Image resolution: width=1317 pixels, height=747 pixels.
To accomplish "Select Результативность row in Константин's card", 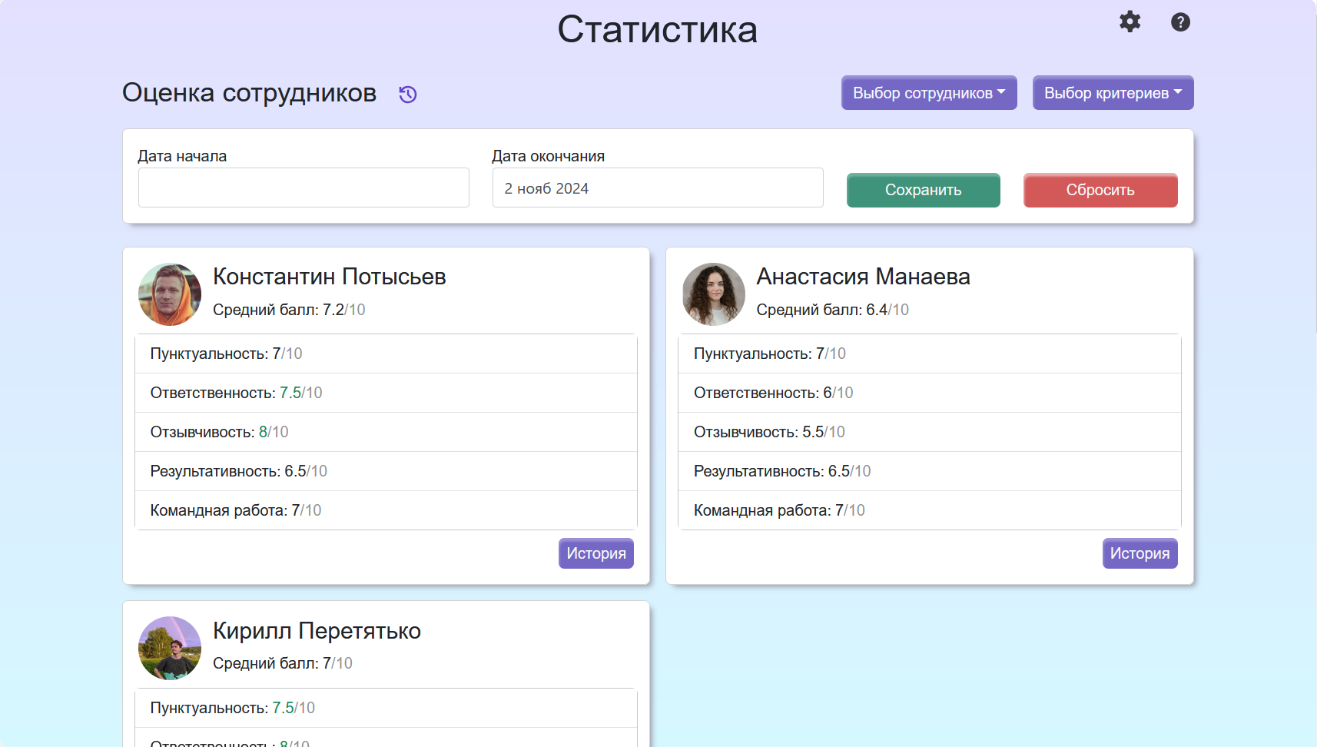I will tap(386, 471).
